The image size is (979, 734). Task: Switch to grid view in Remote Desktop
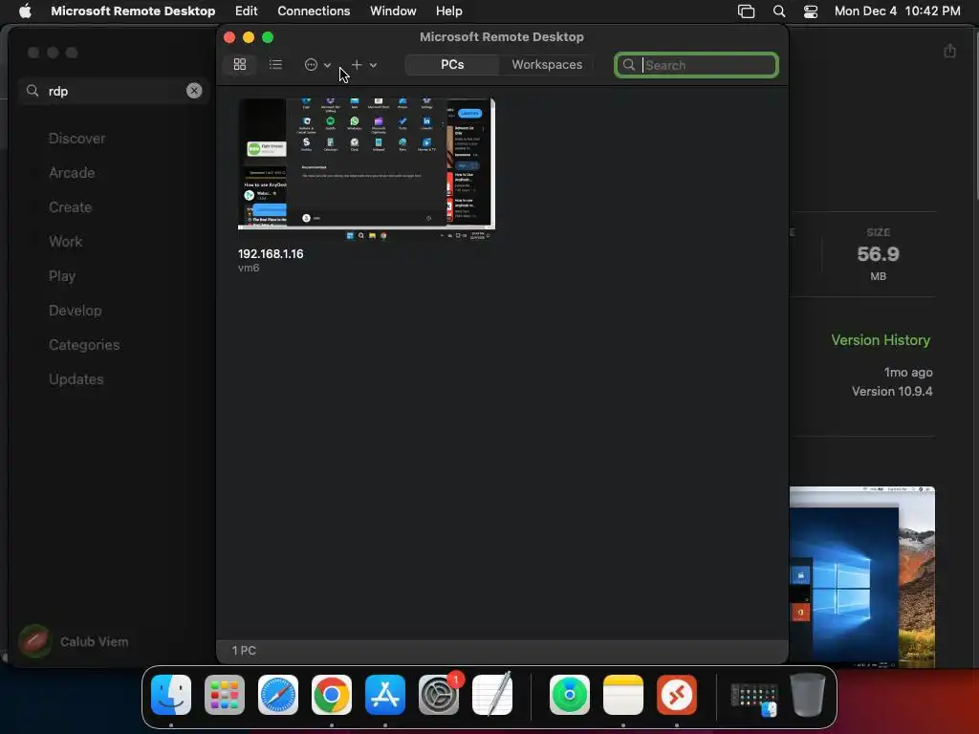tap(240, 64)
